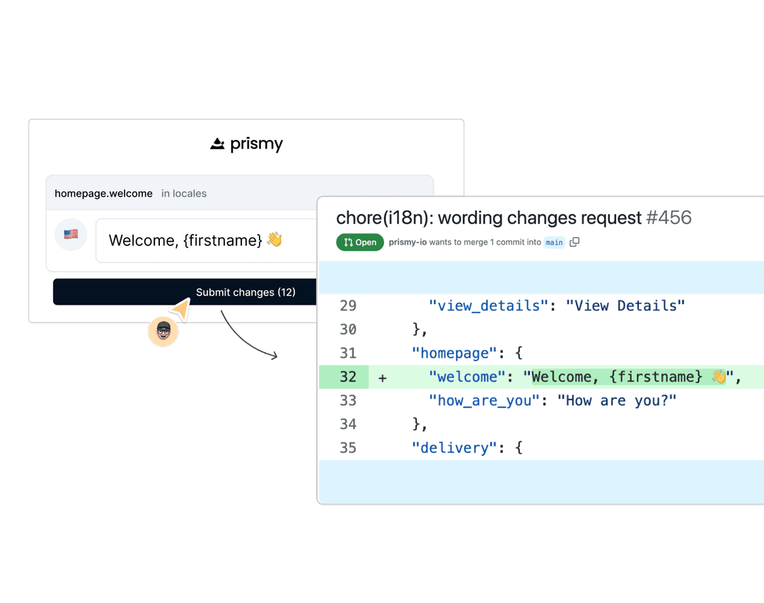Select the homepage.welcome key label

click(103, 193)
